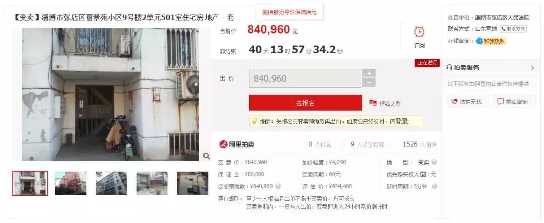Click the 联系方式 phone contact button

coord(513,29)
